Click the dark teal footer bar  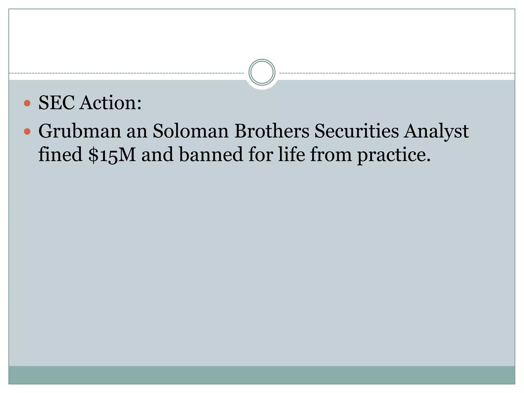[262, 375]
